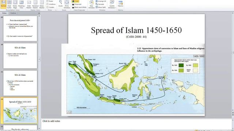Switch to Grayscale mode
This screenshot has width=234, height=131.
click(76, 4)
